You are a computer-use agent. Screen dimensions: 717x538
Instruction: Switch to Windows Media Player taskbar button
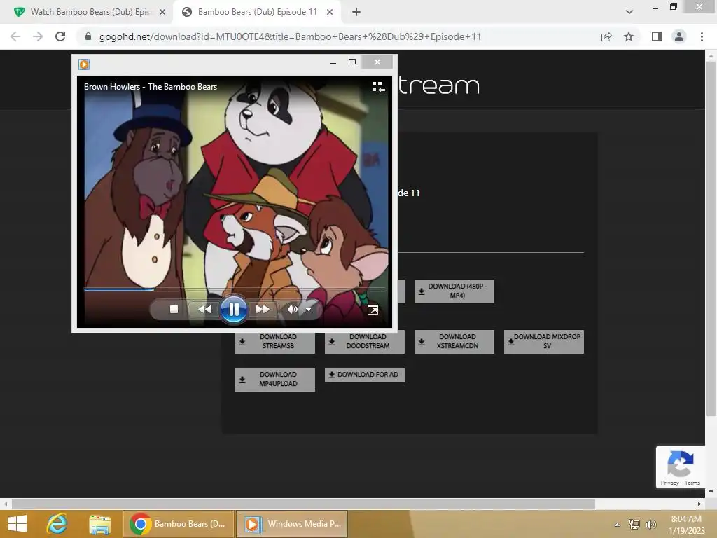(x=292, y=524)
